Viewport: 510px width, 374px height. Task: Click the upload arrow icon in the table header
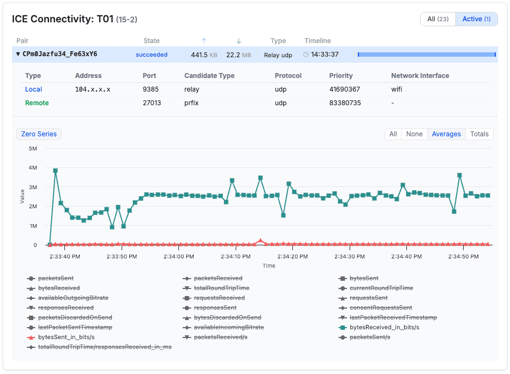click(x=203, y=40)
